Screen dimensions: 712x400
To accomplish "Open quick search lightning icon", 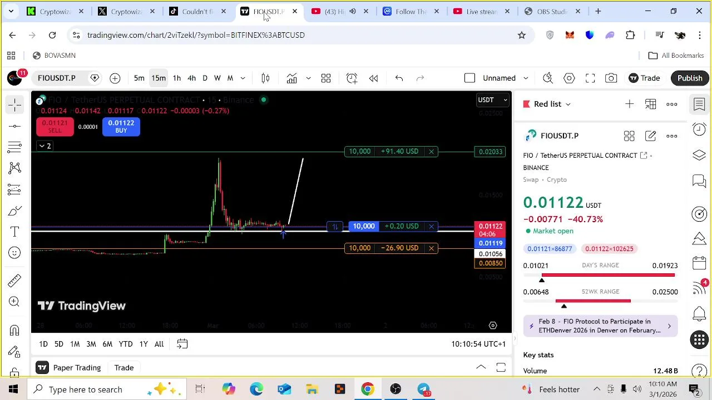I will coord(548,78).
